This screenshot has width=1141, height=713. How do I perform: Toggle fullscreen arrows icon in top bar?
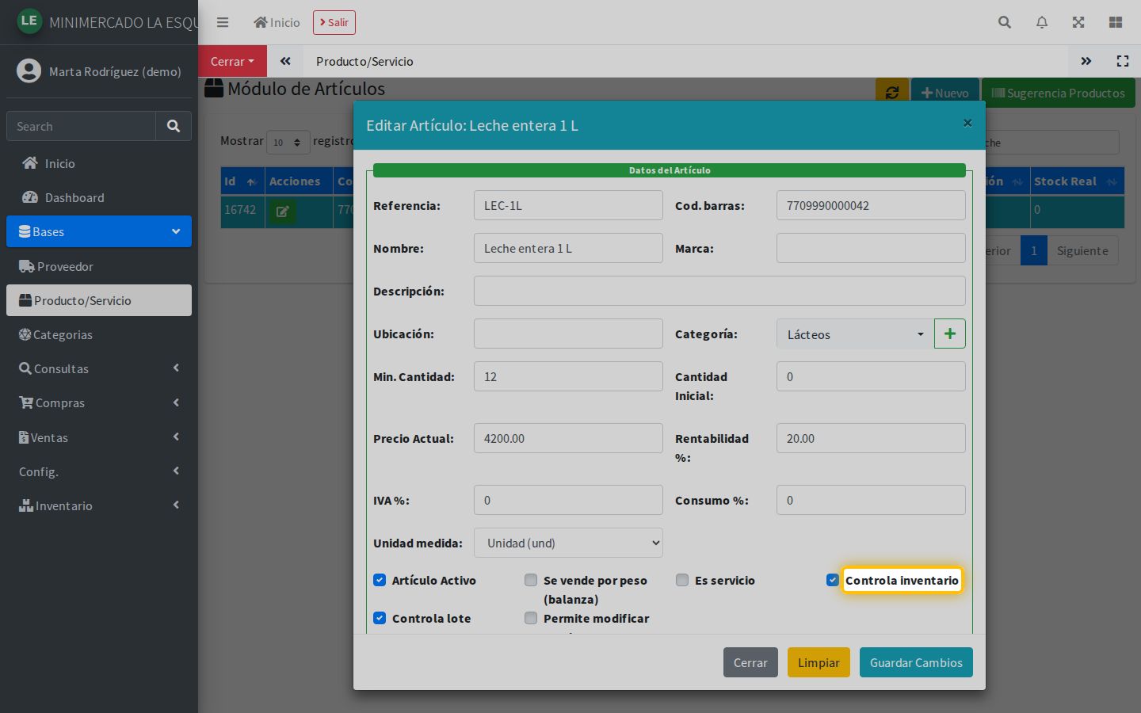1078,22
